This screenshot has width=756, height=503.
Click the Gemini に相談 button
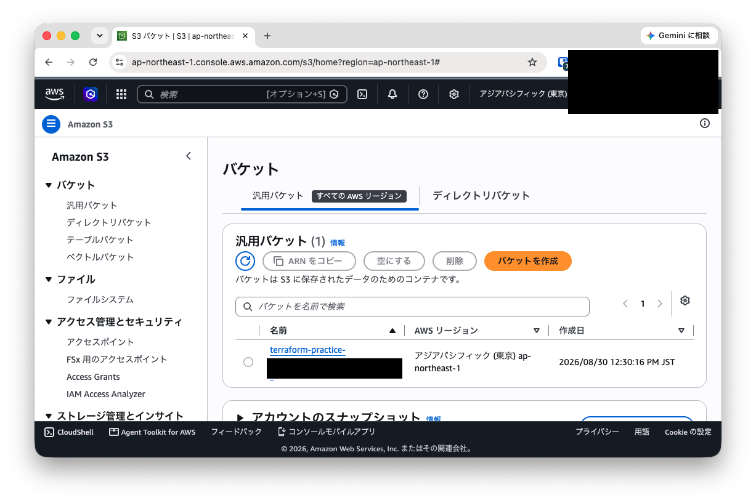[678, 36]
